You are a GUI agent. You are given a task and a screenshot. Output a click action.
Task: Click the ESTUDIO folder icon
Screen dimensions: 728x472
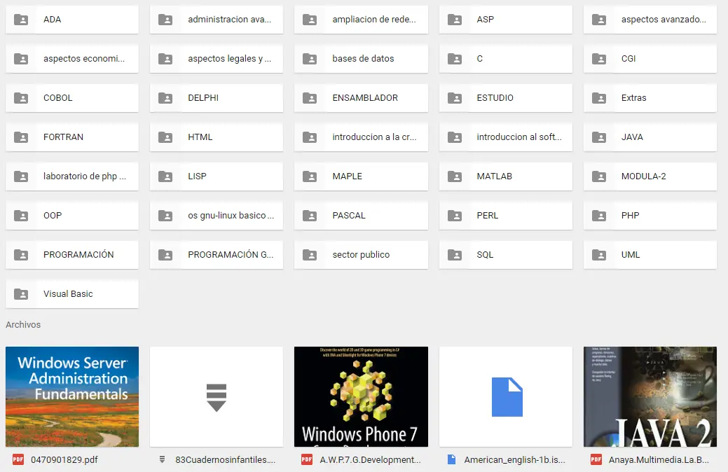455,98
